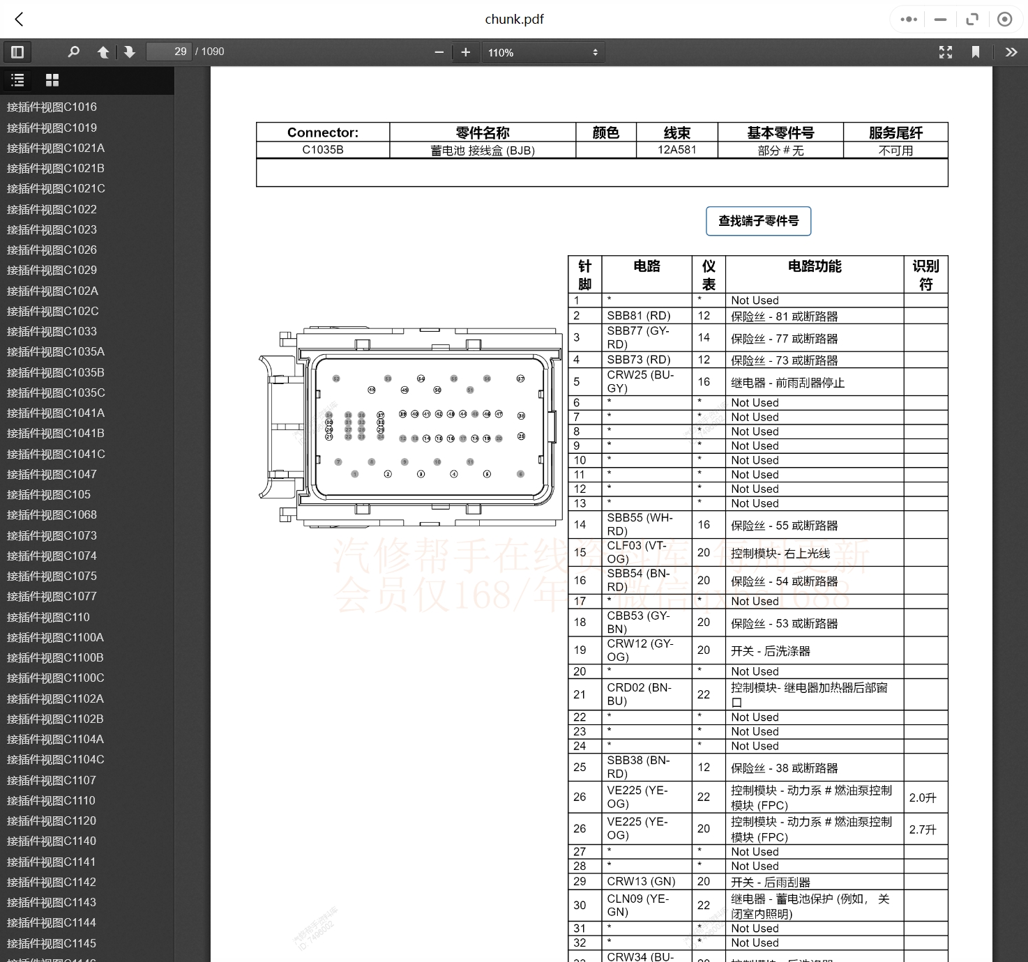Open the zoom level dropdown showing 110%
This screenshot has width=1028, height=962.
point(543,52)
